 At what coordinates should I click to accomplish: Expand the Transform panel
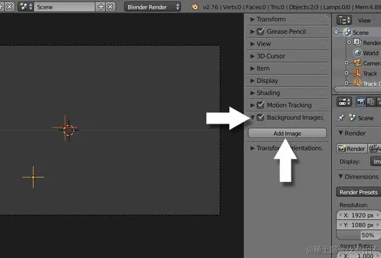(252, 19)
